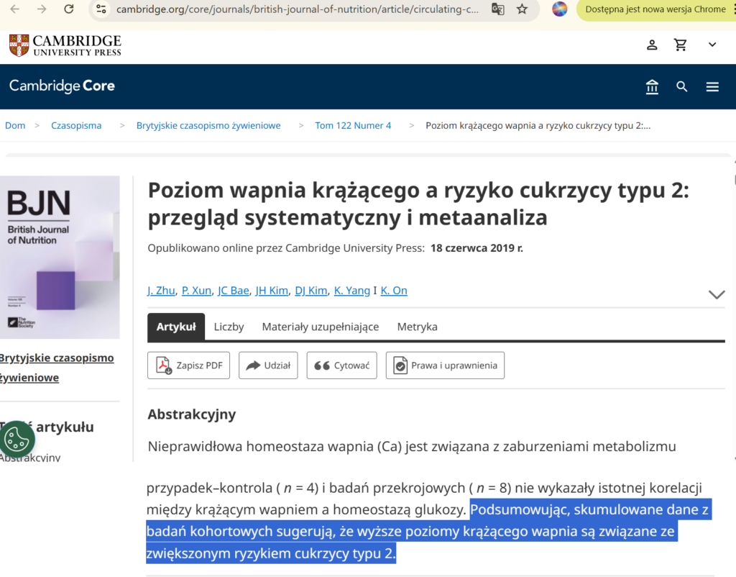
Task: Open the shopping cart icon
Action: pos(681,45)
